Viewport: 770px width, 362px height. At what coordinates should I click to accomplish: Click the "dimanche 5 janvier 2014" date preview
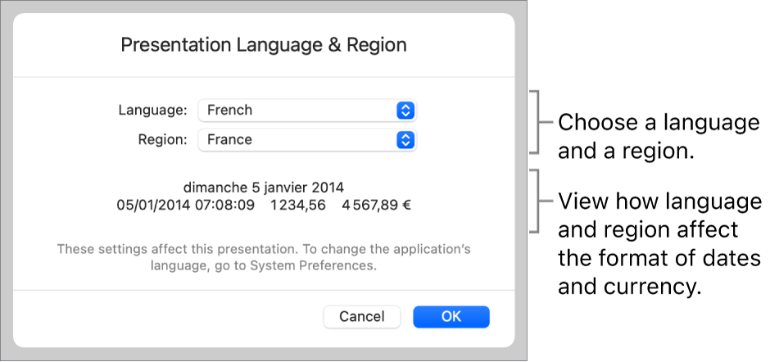[264, 186]
